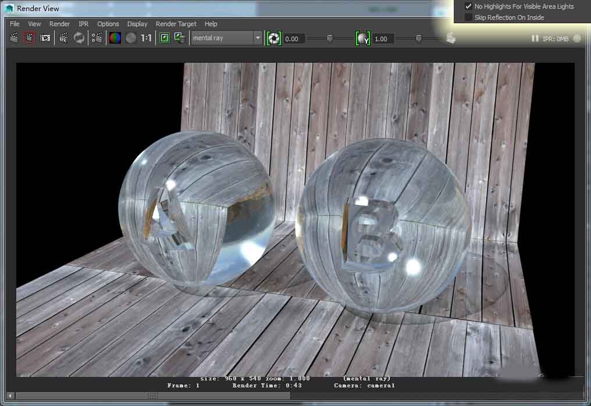Click the horizontal scrollbar thumb at bottom
The height and width of the screenshot is (406, 591).
pyautogui.click(x=153, y=396)
